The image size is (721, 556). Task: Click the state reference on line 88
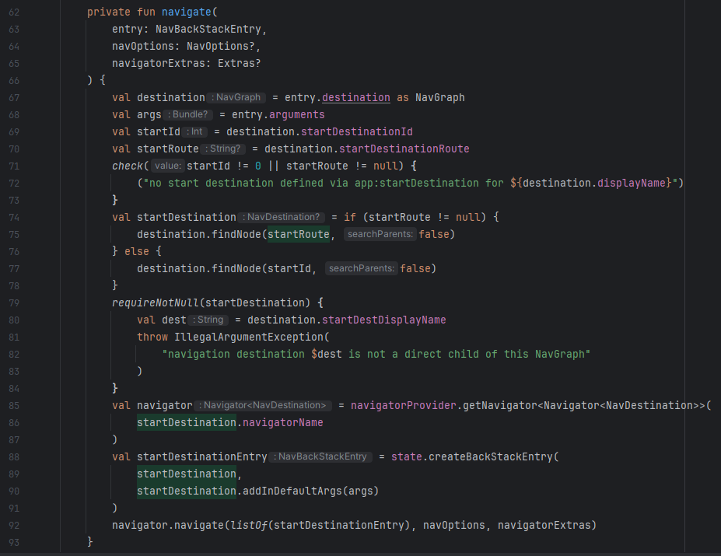click(407, 456)
